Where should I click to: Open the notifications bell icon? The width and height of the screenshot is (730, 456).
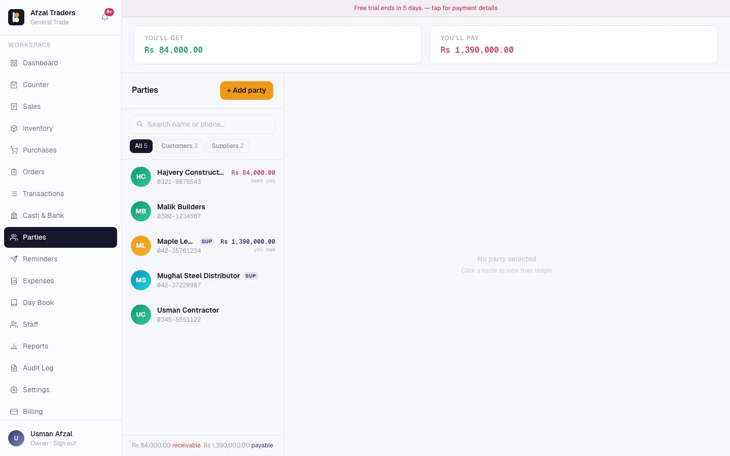pos(105,17)
